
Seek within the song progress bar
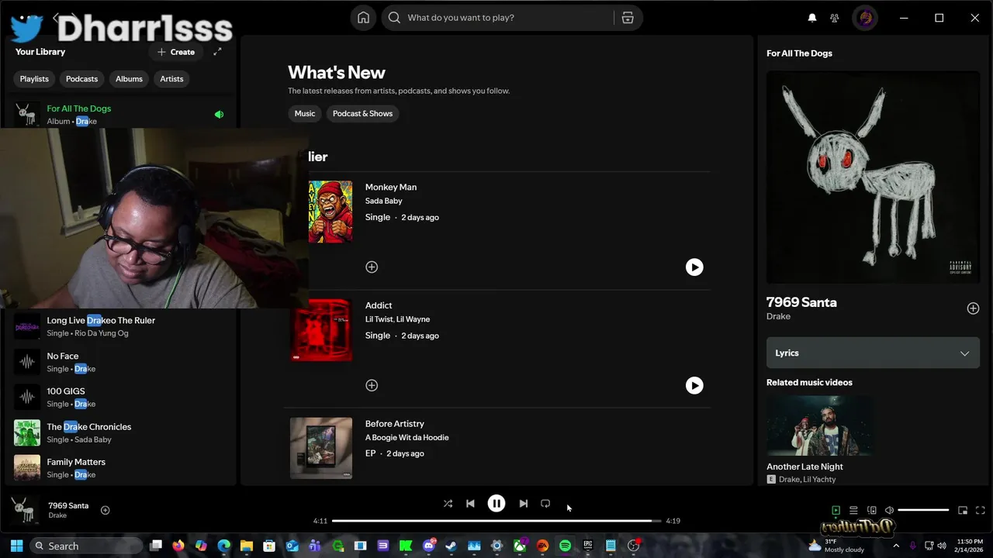[496, 521]
